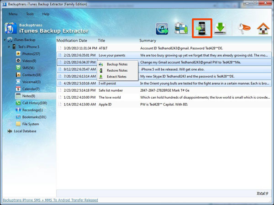Click the Calendar(7) icon

pyautogui.click(x=18, y=89)
